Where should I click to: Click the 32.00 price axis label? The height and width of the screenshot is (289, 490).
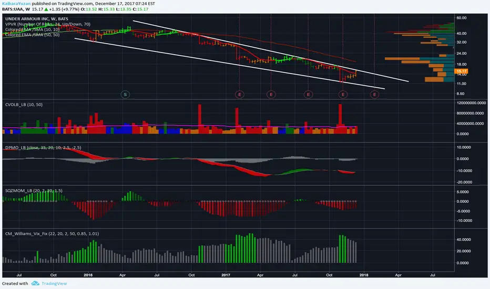tap(461, 42)
